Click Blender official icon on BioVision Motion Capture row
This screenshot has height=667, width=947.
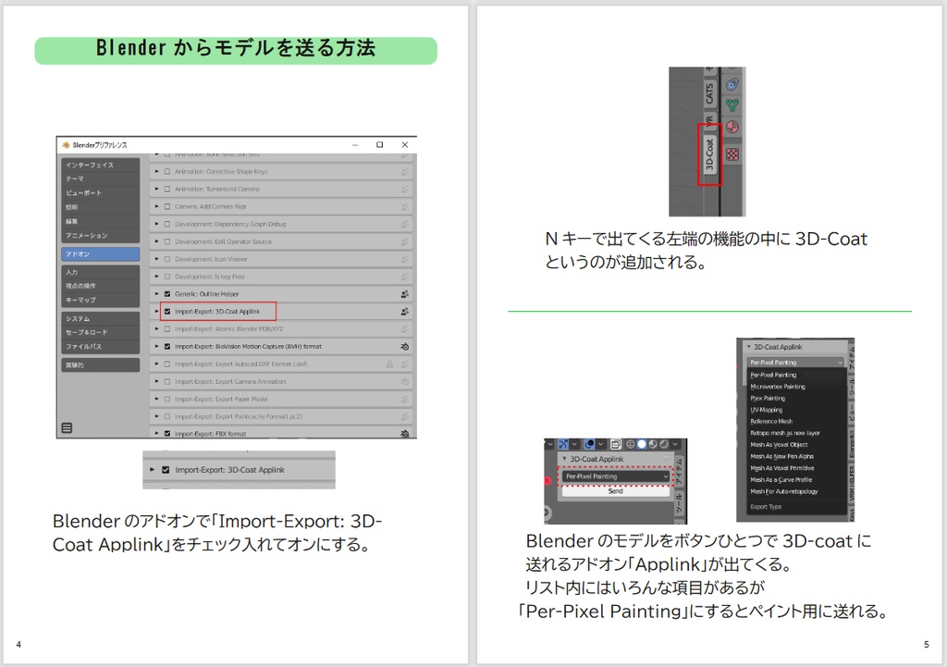click(405, 347)
